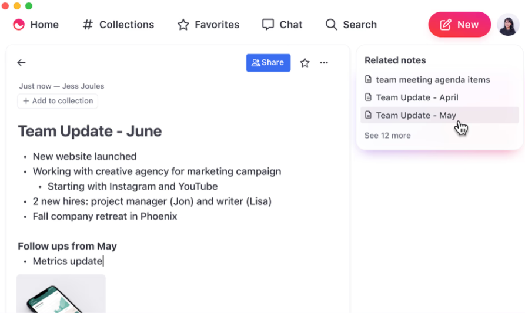Viewport: 525px width, 313px height.
Task: Click the hash icon beside Collections
Action: [88, 25]
